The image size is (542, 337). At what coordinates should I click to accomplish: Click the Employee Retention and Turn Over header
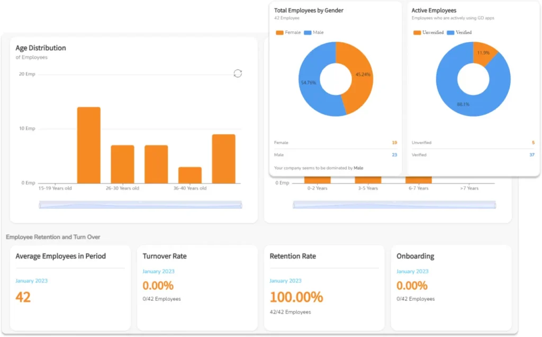(x=54, y=237)
